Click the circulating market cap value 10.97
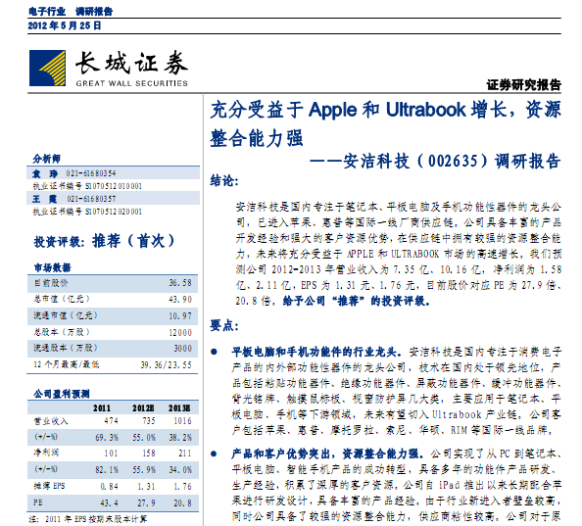The height and width of the screenshot is (526, 582). 180,315
